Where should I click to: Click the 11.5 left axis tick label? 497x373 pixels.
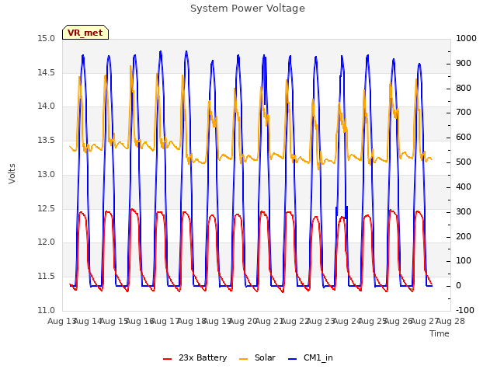pyautogui.click(x=47, y=277)
